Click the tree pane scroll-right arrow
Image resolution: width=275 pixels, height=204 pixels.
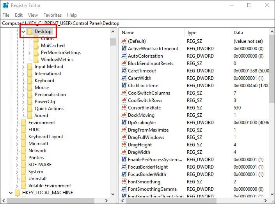106,200
